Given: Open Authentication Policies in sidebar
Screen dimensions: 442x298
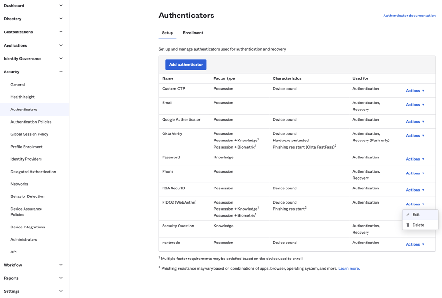Looking at the screenshot, I should (31, 122).
